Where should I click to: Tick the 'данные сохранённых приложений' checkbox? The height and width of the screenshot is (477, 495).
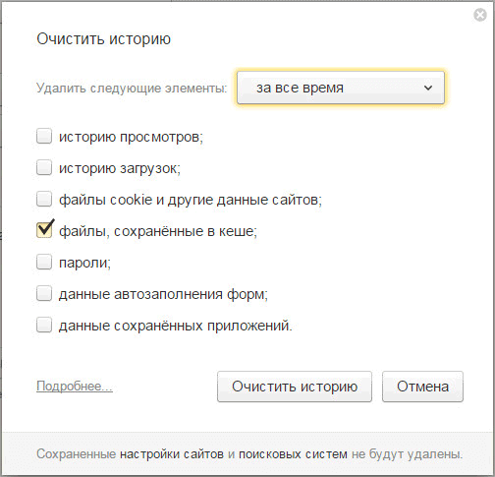tap(44, 325)
